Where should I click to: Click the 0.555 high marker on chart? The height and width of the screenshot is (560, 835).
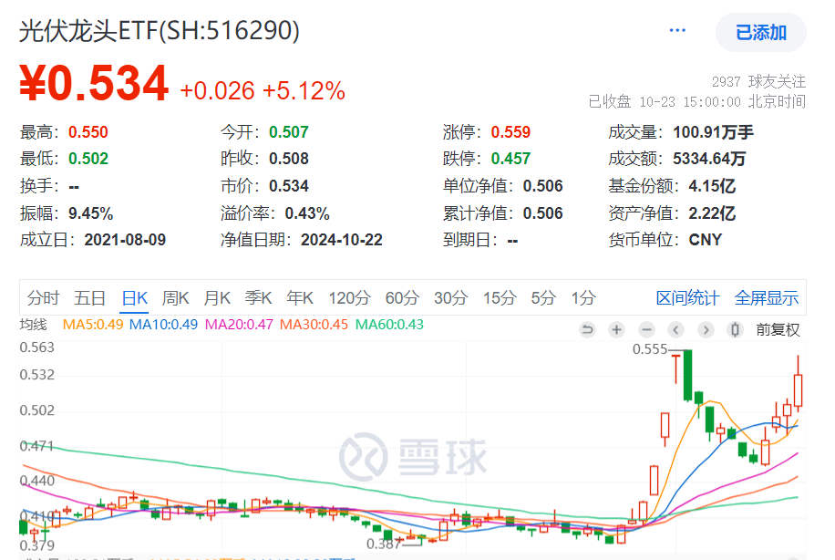650,349
